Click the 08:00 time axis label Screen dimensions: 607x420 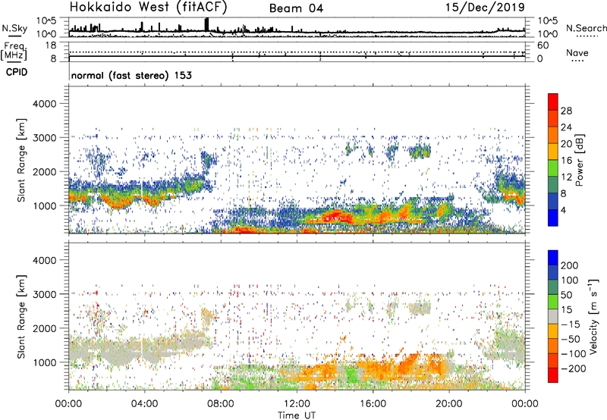click(x=221, y=404)
